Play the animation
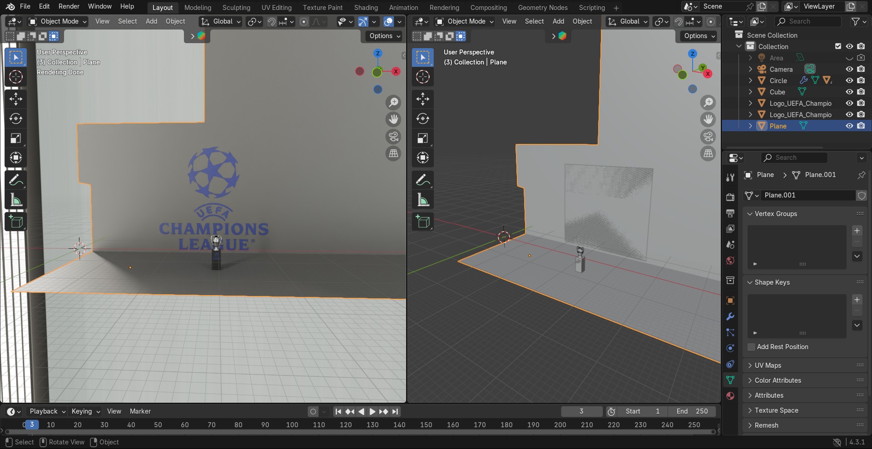 point(372,411)
